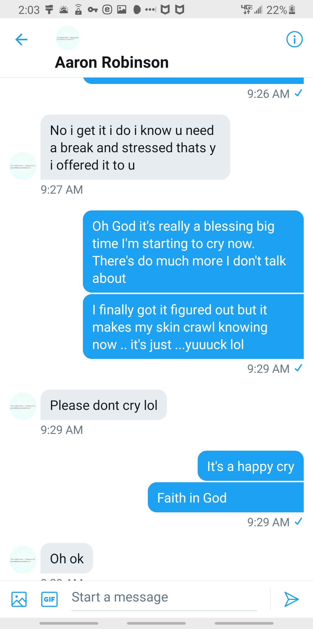Tap message starting "No i get it"
This screenshot has width=313, height=629.
pyautogui.click(x=135, y=147)
